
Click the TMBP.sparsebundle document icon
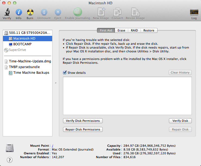click(6, 67)
